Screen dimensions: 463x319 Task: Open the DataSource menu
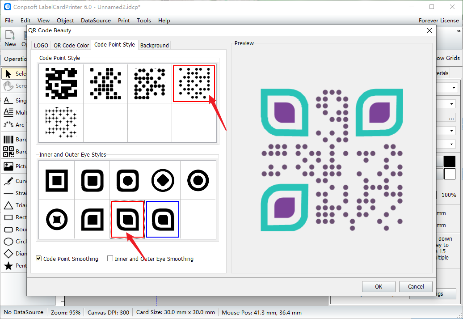[96, 21]
